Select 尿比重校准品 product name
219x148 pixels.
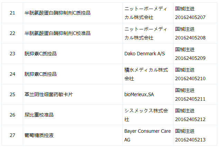(x=39, y=115)
